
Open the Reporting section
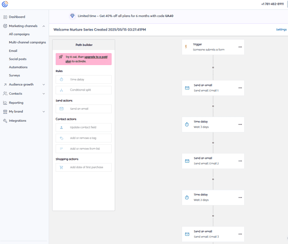(16, 103)
